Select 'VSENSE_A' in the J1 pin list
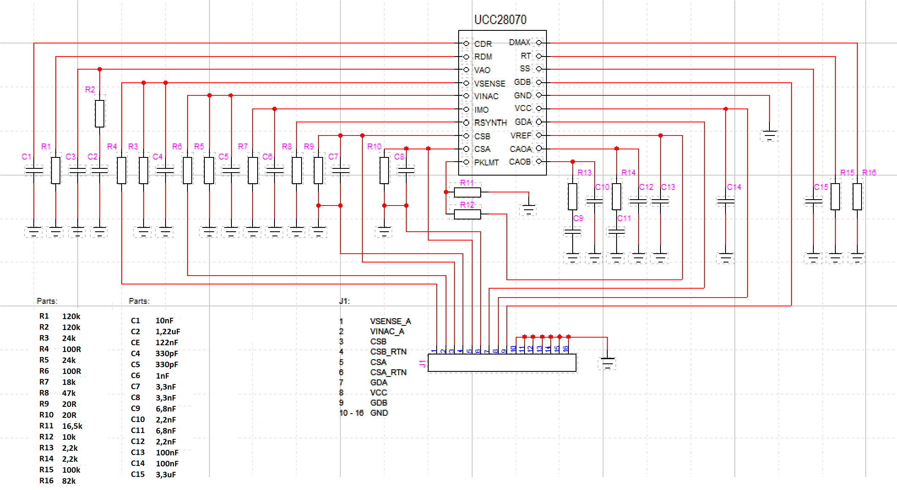 point(391,321)
